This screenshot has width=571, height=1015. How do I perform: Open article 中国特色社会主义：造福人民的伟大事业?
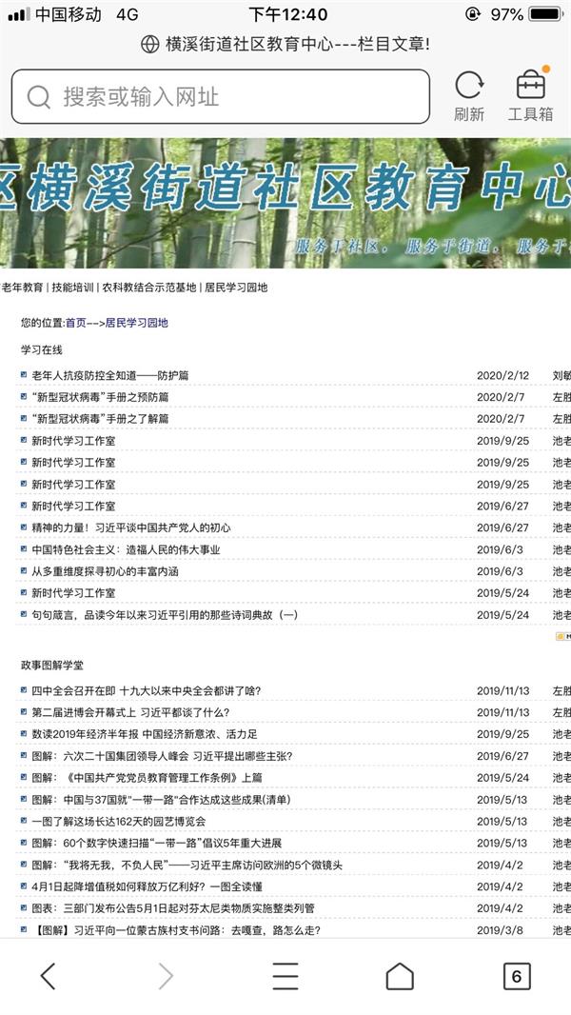point(126,549)
